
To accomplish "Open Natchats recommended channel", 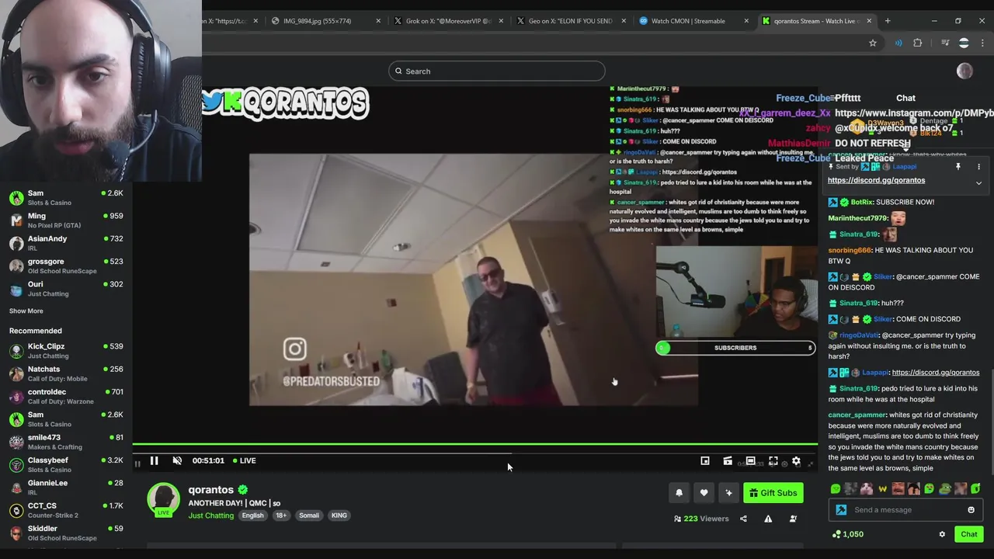I will (66, 373).
